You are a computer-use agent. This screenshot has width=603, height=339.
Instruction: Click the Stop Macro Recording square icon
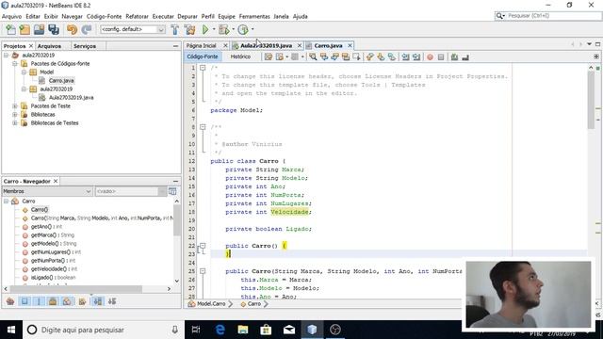pos(441,56)
